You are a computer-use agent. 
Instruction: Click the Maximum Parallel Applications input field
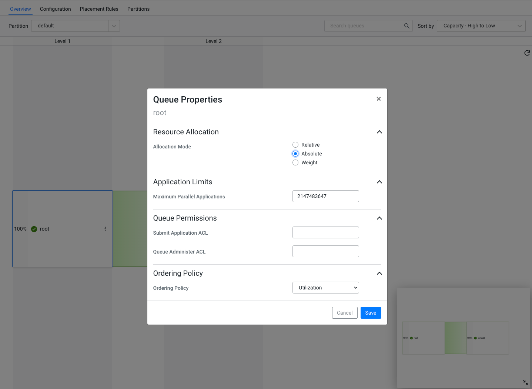tap(325, 196)
